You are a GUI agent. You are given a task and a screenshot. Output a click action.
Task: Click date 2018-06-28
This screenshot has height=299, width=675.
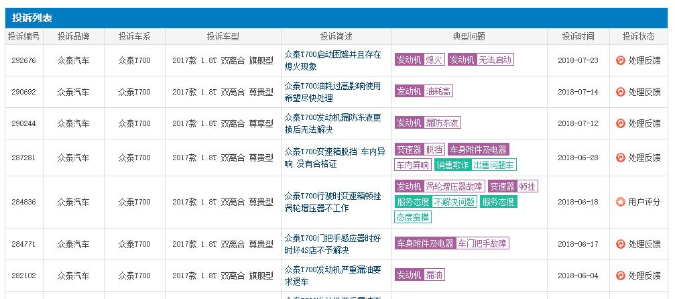(578, 158)
